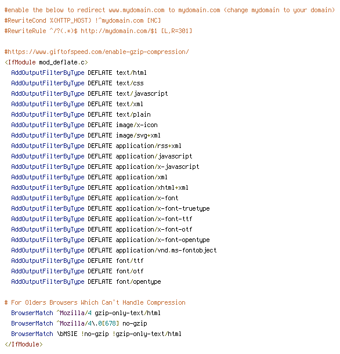Click the http://mydomain.com/$1 rewrite URL
The width and height of the screenshot is (340, 354).
click(x=119, y=31)
